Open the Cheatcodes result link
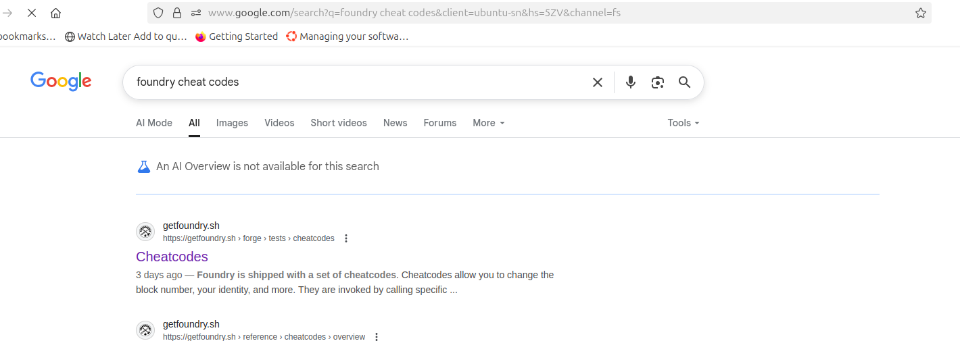The height and width of the screenshot is (341, 960). pyautogui.click(x=172, y=257)
